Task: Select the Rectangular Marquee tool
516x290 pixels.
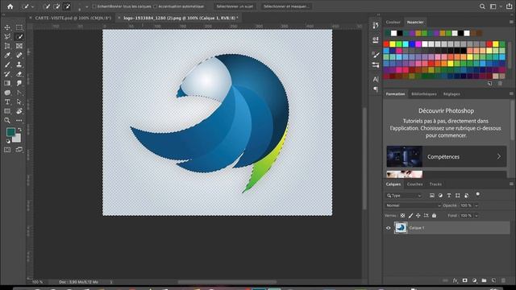Action: [19, 27]
